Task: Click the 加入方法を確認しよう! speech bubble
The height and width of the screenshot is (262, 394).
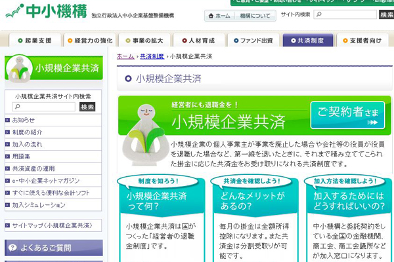Action: pyautogui.click(x=345, y=181)
